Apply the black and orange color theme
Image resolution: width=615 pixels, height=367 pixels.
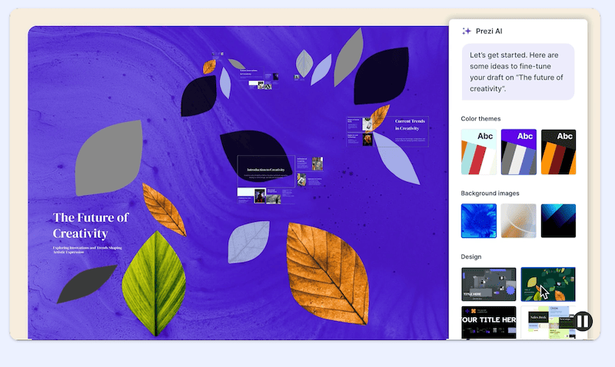click(558, 152)
